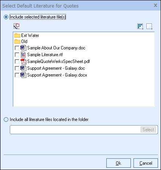Check the Sample About Our Company.doc checkbox
The image size is (161, 170).
pos(17,48)
